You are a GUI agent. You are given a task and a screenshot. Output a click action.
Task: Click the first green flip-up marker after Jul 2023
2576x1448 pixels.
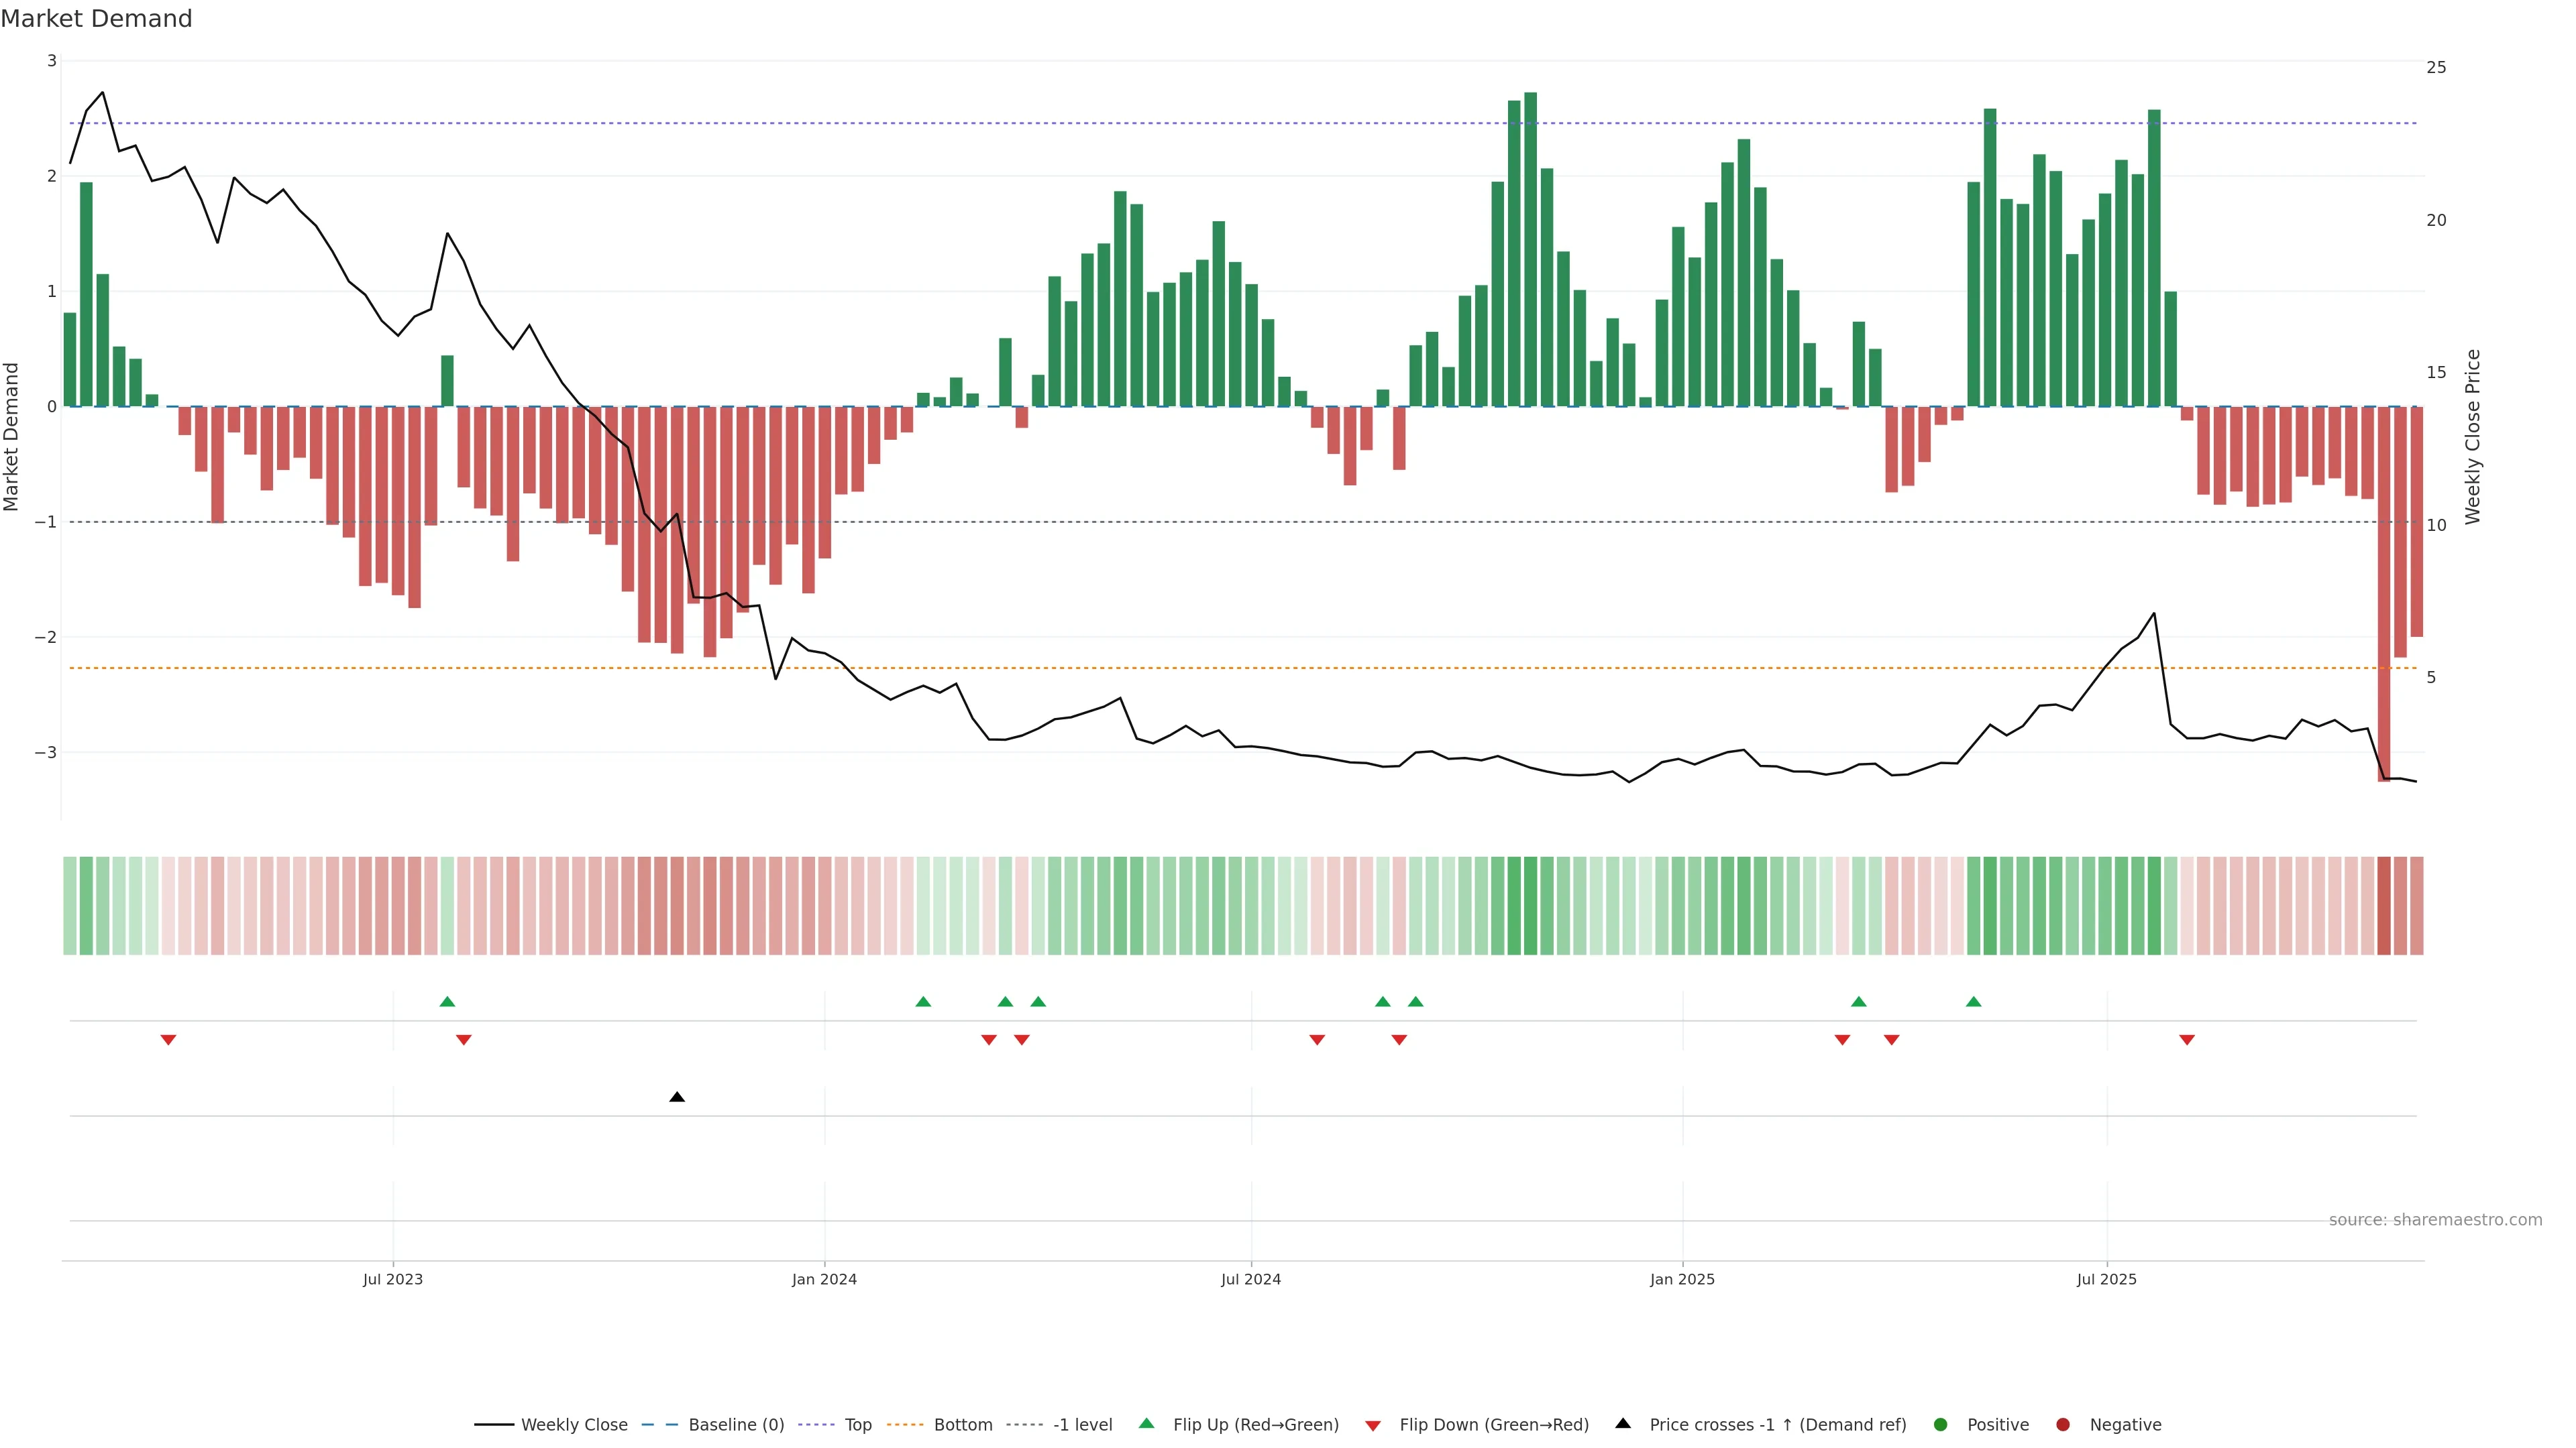[x=447, y=1002]
